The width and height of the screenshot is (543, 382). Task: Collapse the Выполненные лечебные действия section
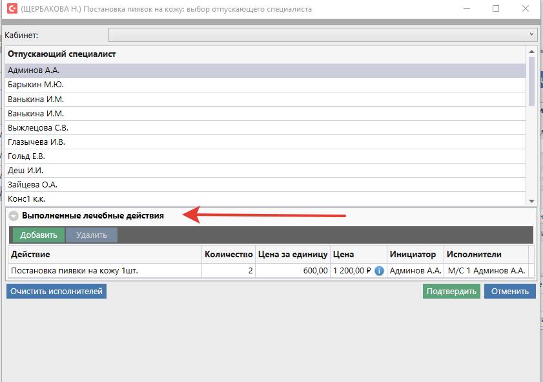[14, 216]
